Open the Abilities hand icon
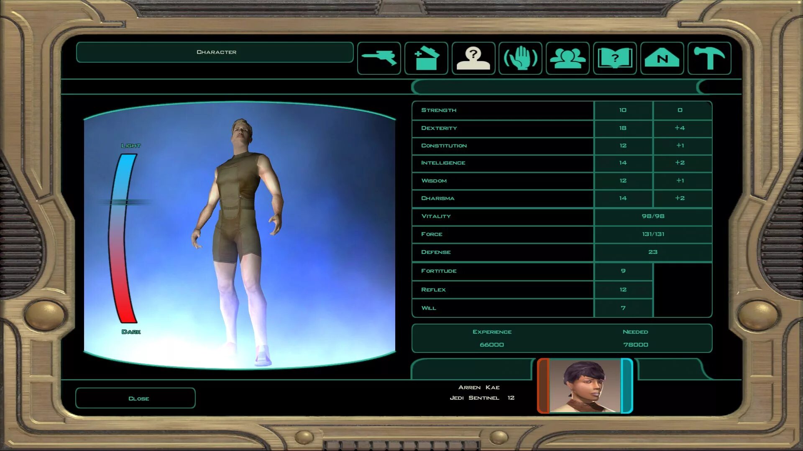 point(520,58)
